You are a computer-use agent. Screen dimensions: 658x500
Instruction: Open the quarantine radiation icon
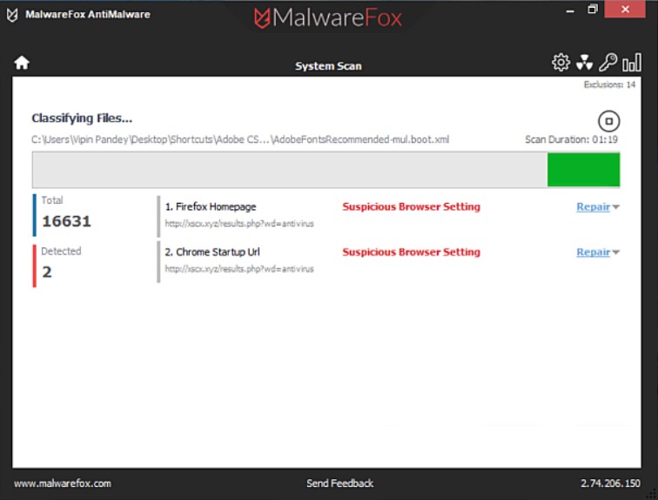tap(584, 63)
